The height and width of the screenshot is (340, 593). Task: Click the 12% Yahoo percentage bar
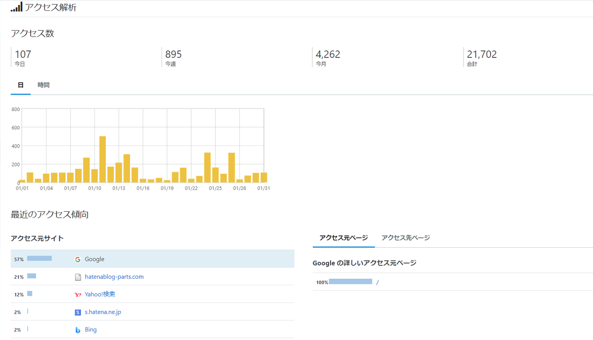coord(30,294)
